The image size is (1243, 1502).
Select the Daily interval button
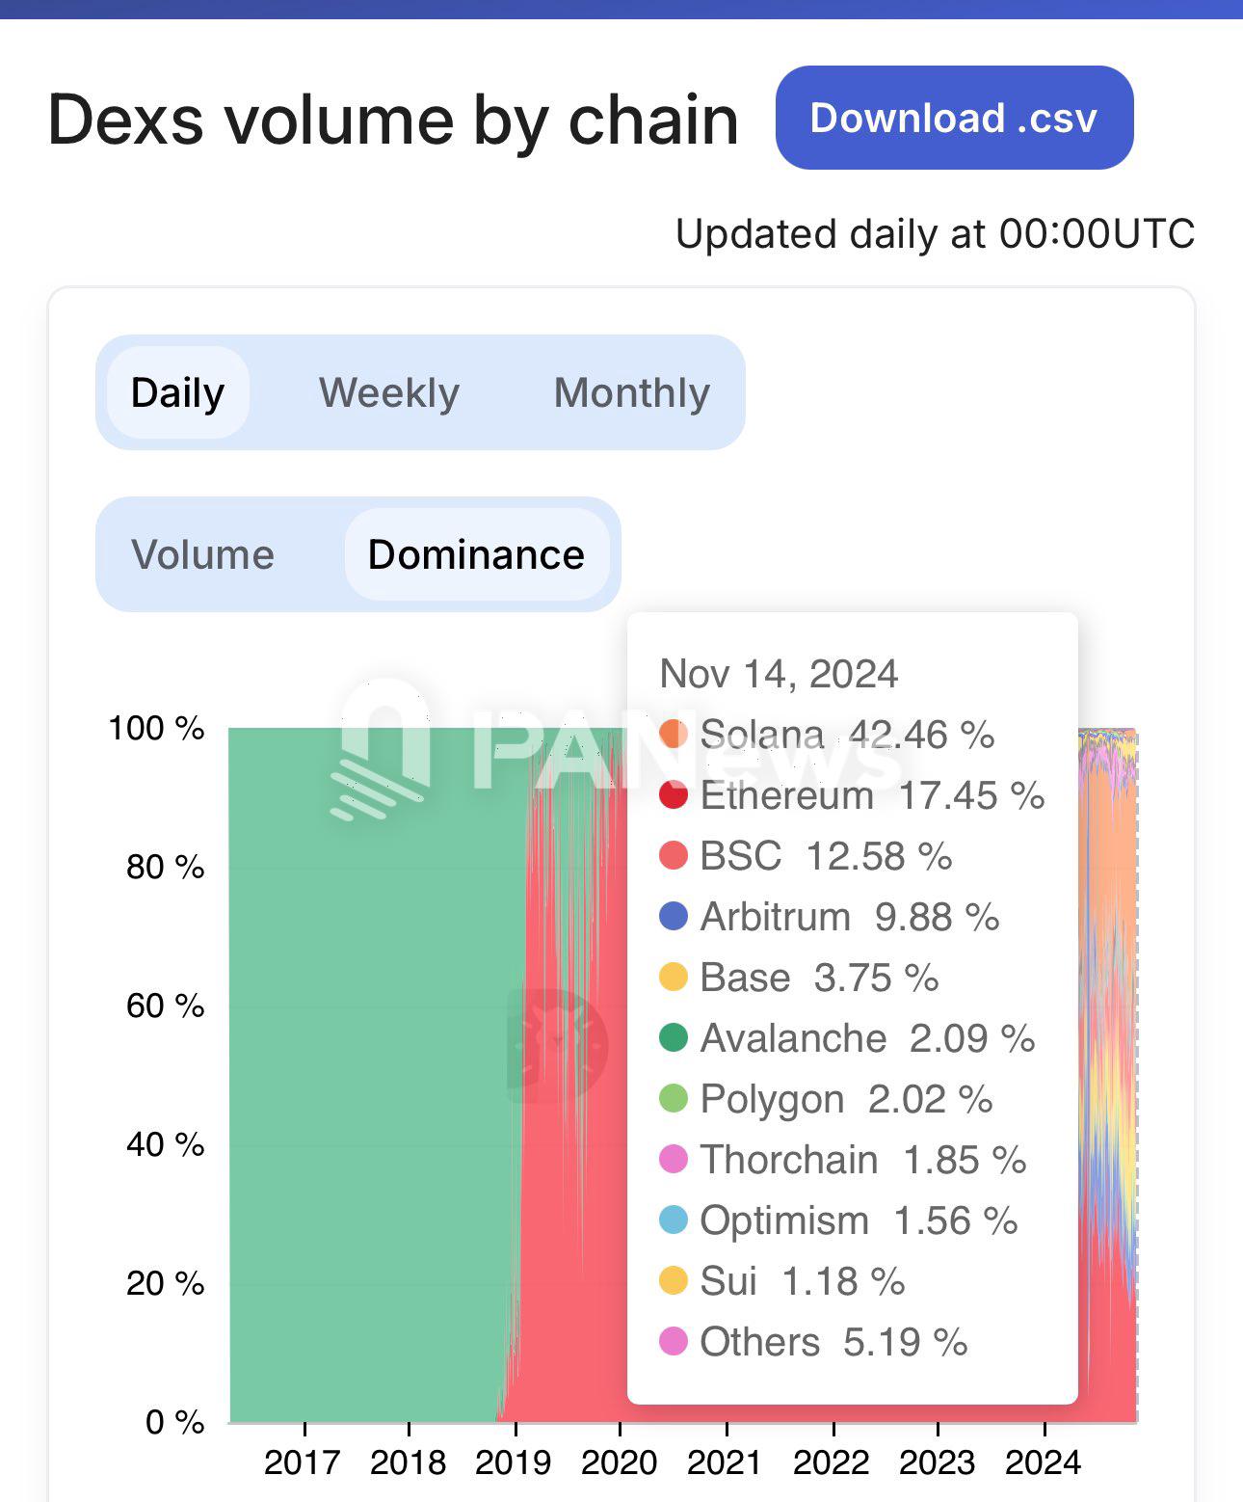tap(177, 392)
